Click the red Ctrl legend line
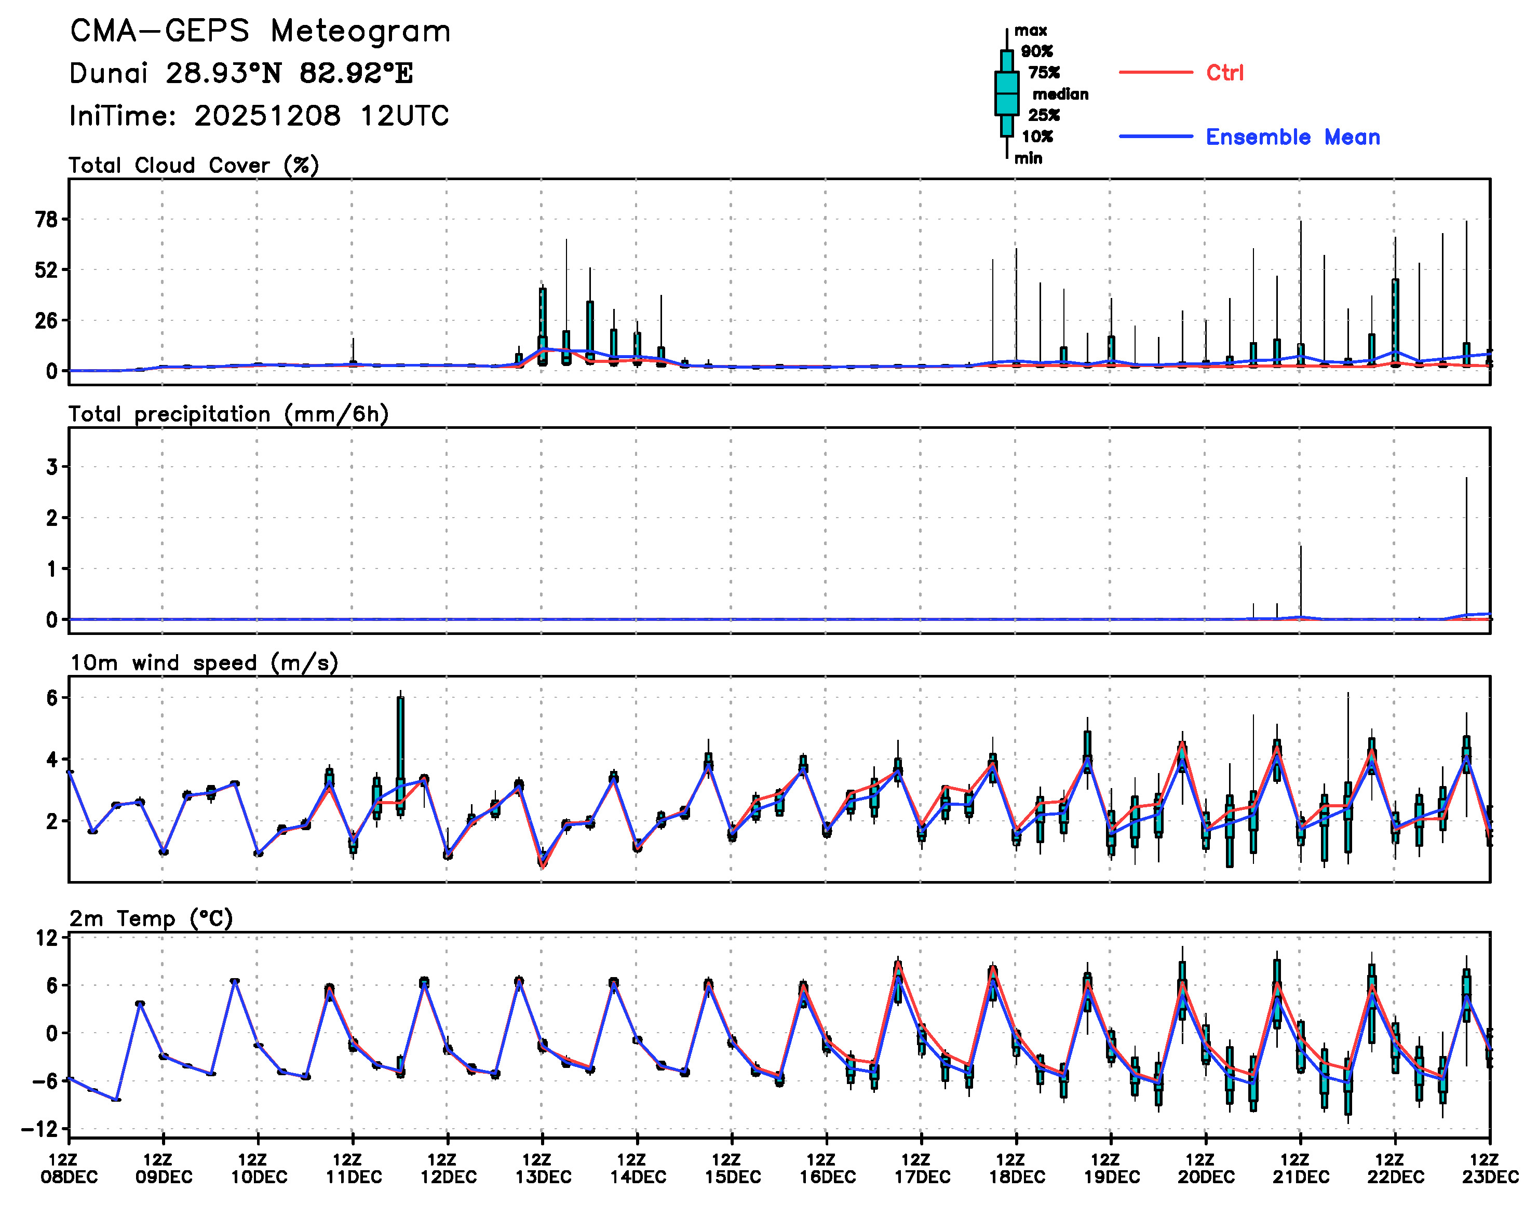Screen dimensions: 1538x1205 [x=1155, y=72]
